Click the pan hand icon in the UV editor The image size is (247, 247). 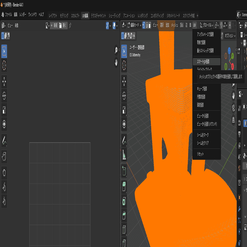(116, 62)
